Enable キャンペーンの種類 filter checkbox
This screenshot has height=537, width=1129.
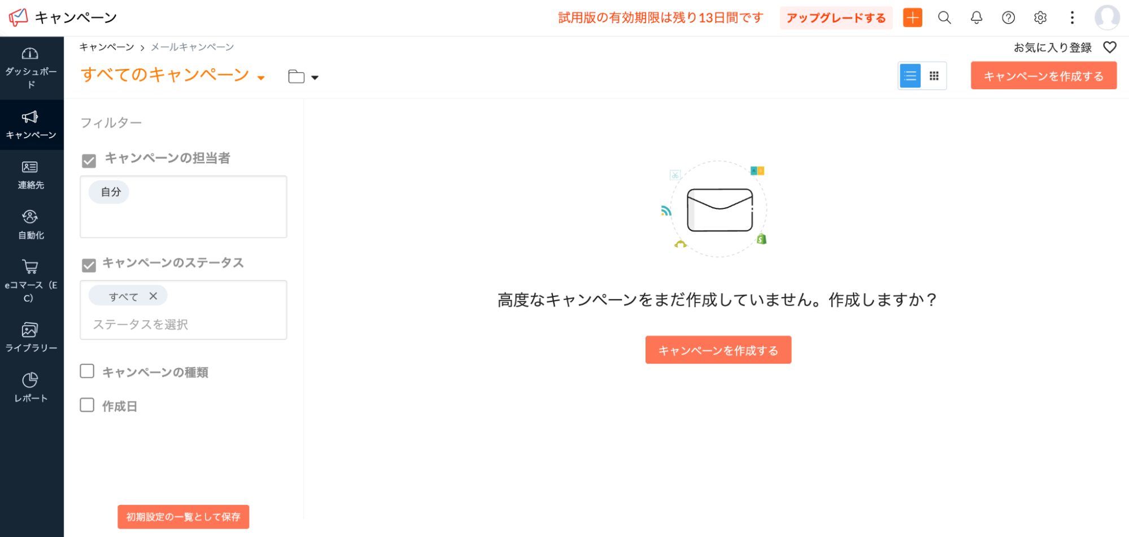point(87,371)
